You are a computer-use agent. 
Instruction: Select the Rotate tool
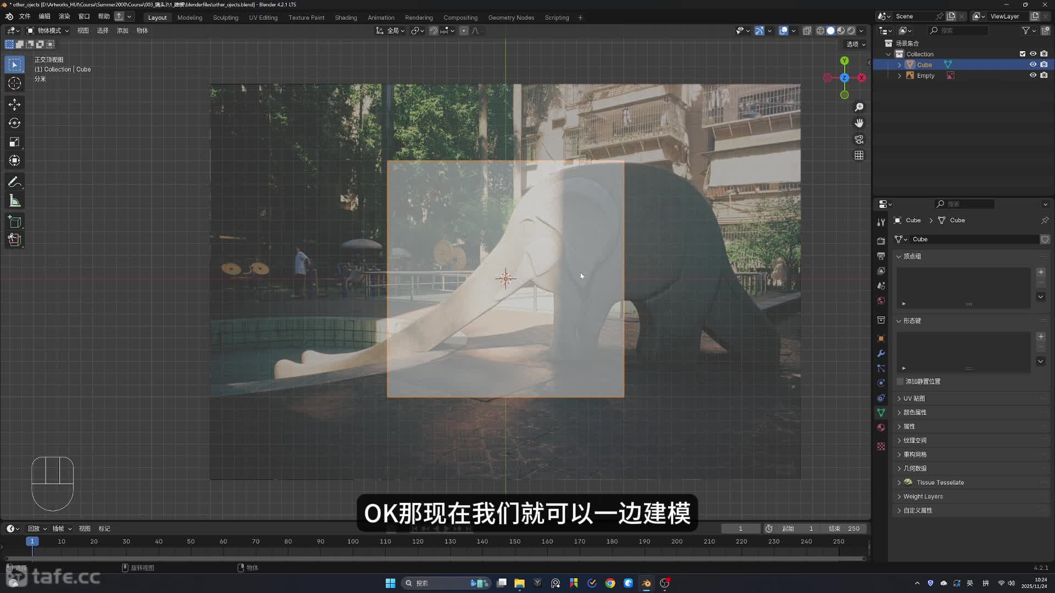[15, 123]
